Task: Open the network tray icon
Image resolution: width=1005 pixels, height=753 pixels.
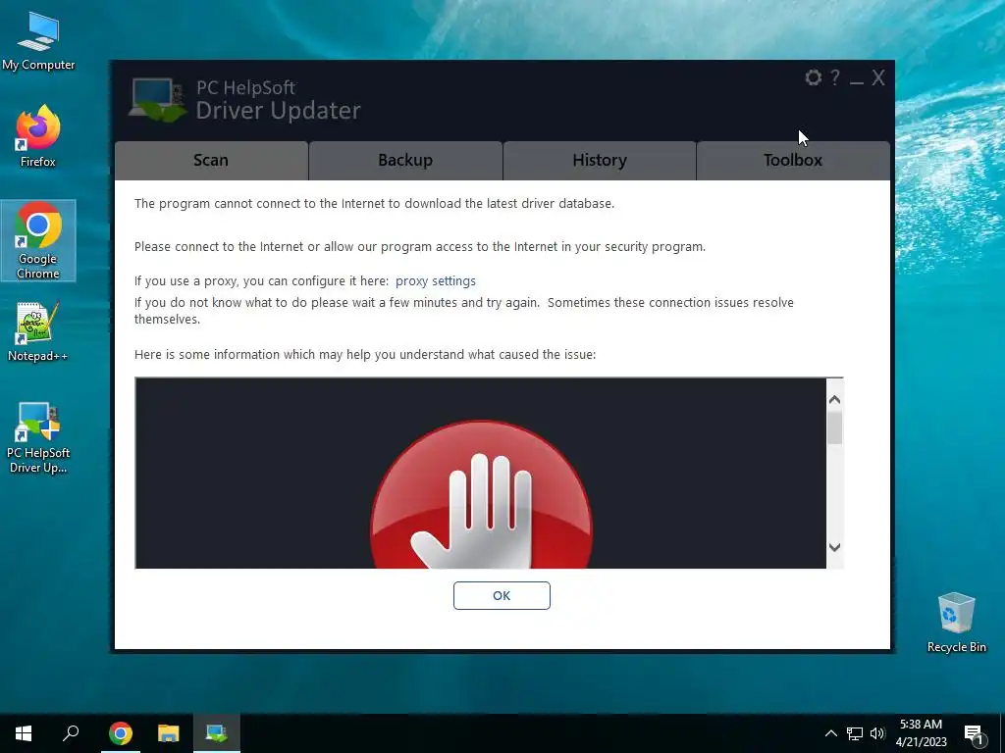Action: coord(855,733)
